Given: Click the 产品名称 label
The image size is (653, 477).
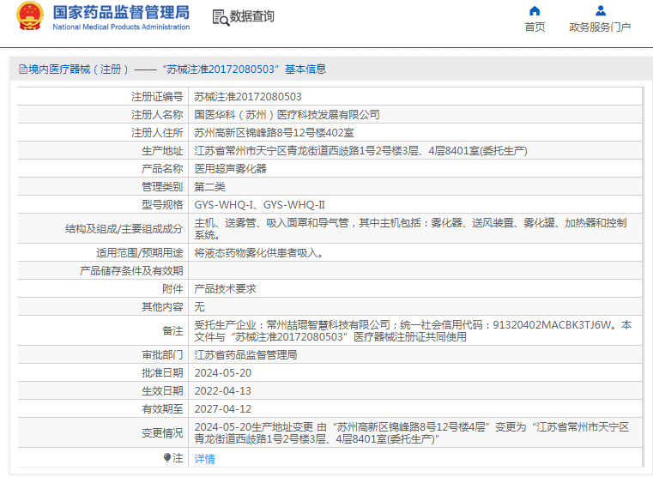Looking at the screenshot, I should point(162,168).
